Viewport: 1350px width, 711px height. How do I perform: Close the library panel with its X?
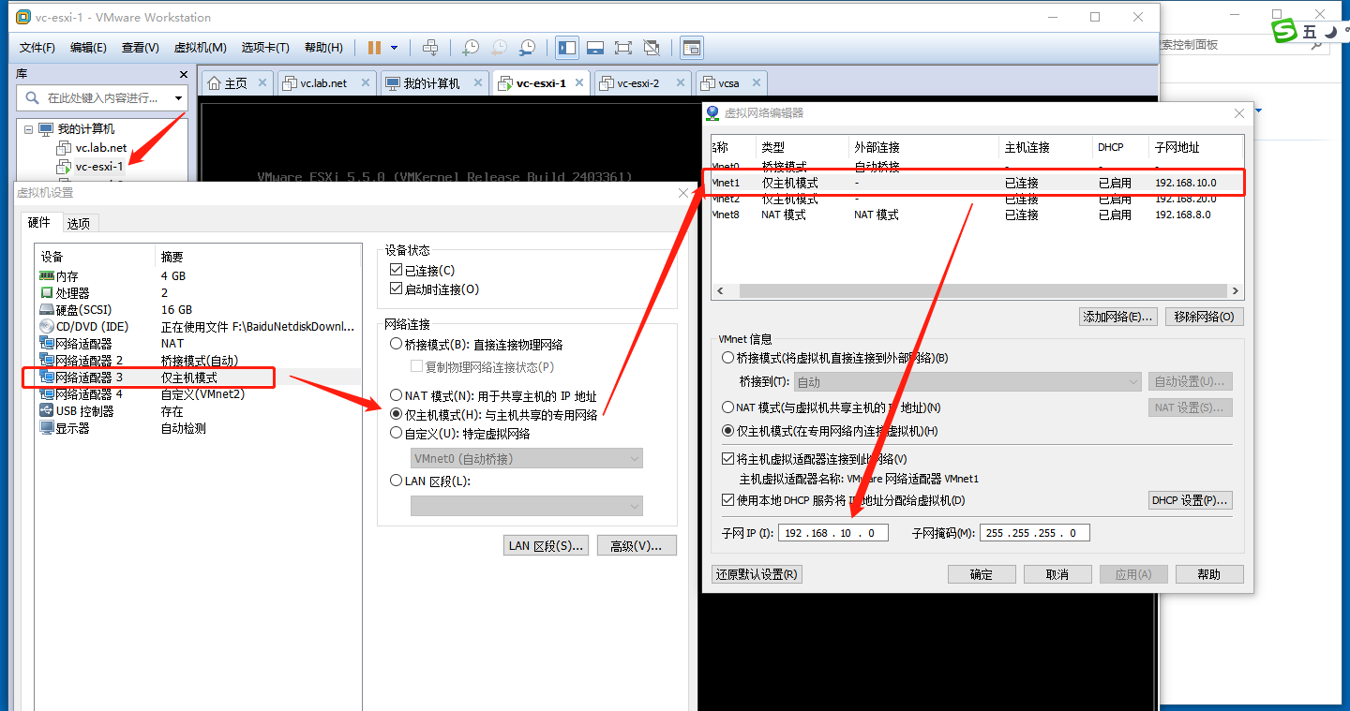pyautogui.click(x=183, y=74)
